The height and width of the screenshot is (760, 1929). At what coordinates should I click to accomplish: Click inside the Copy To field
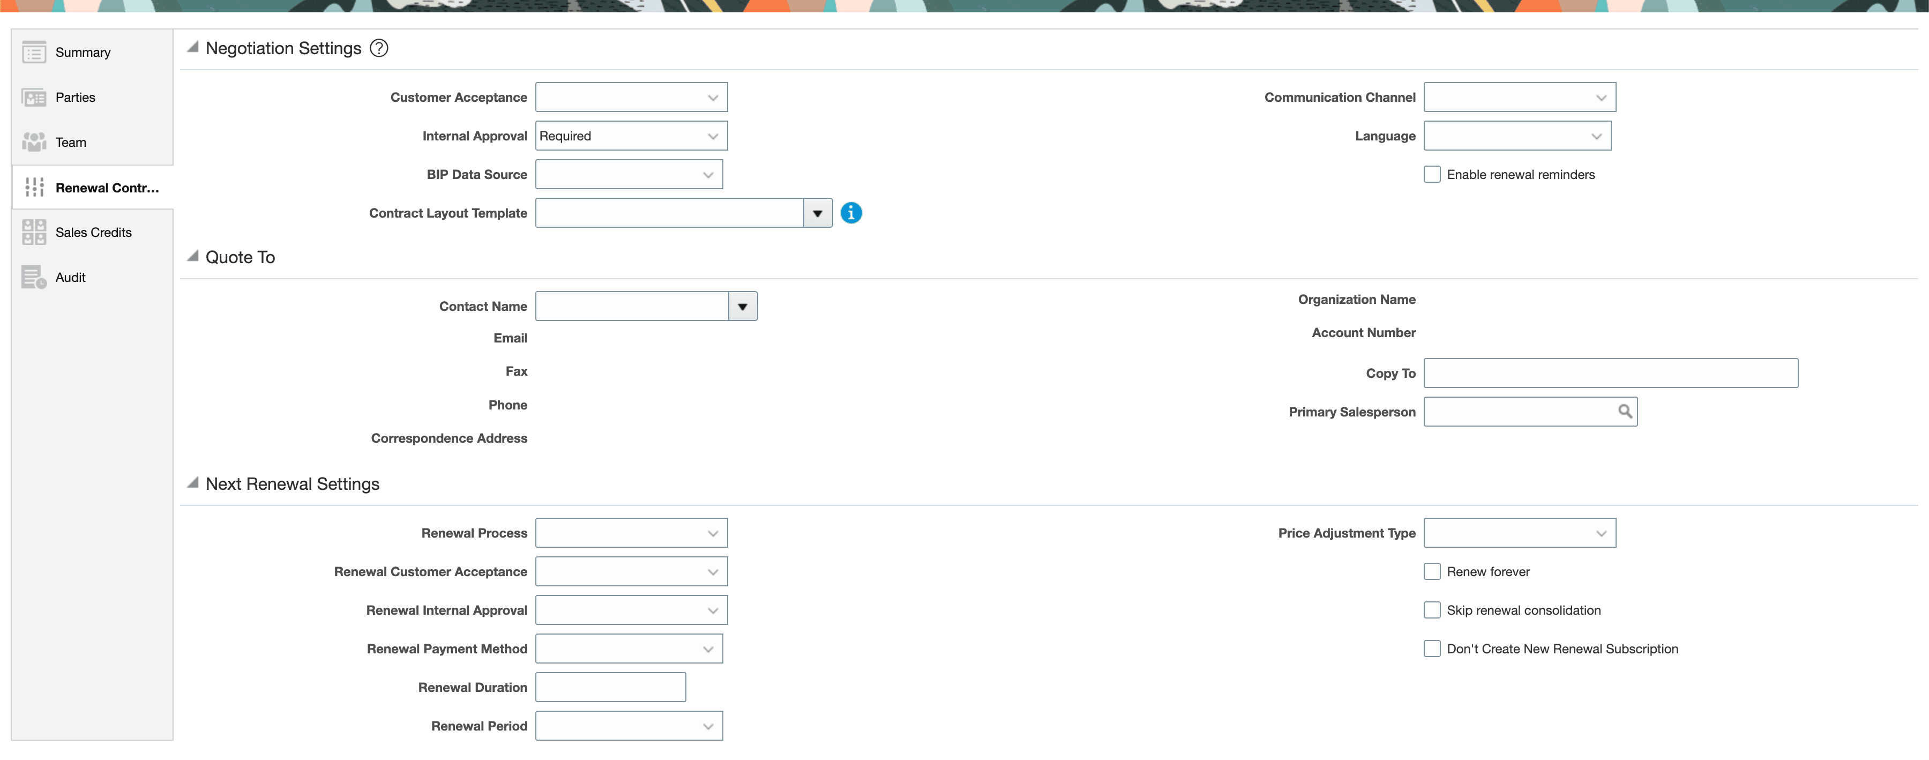point(1610,373)
